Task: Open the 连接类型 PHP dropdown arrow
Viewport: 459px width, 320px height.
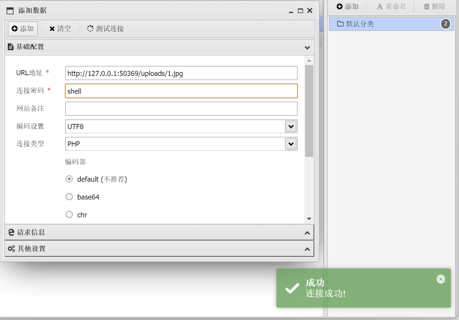Action: [291, 144]
